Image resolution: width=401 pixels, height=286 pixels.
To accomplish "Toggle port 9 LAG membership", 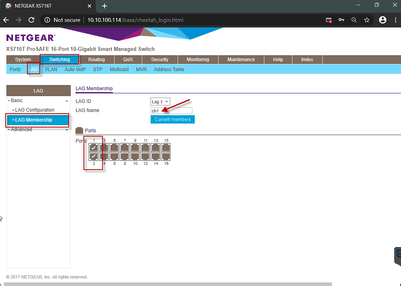I will click(135, 147).
